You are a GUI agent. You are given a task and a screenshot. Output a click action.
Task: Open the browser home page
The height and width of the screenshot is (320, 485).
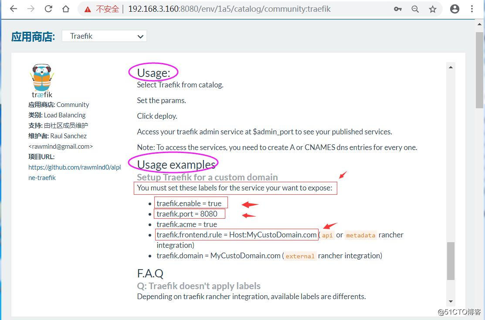[65, 9]
